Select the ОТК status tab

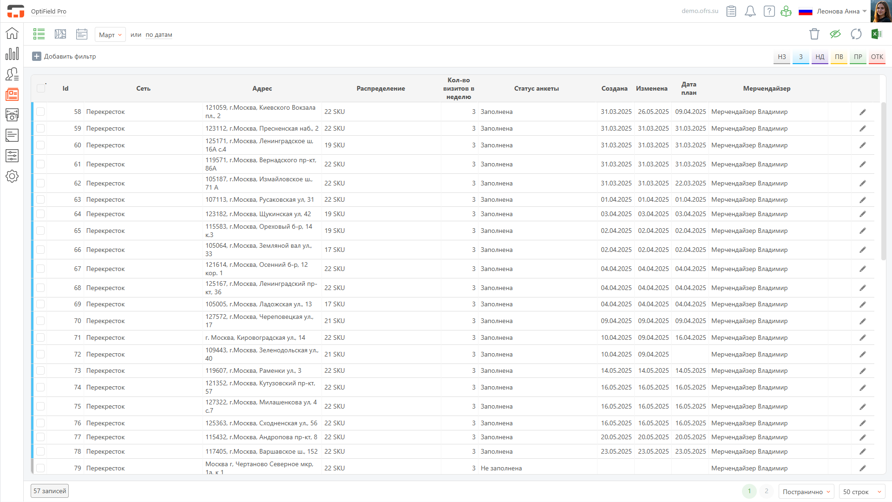(877, 57)
